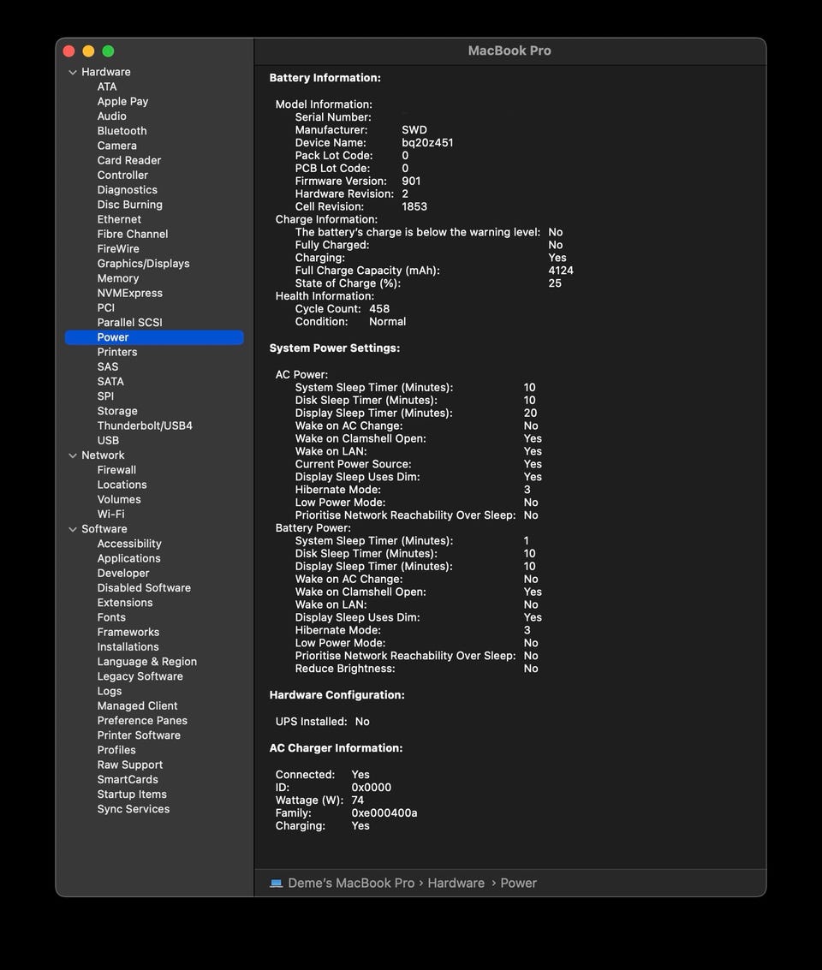Open Disc Burning entry
The width and height of the screenshot is (822, 970).
(130, 205)
